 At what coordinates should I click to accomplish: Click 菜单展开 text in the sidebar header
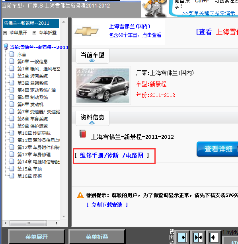[x=18, y=33]
